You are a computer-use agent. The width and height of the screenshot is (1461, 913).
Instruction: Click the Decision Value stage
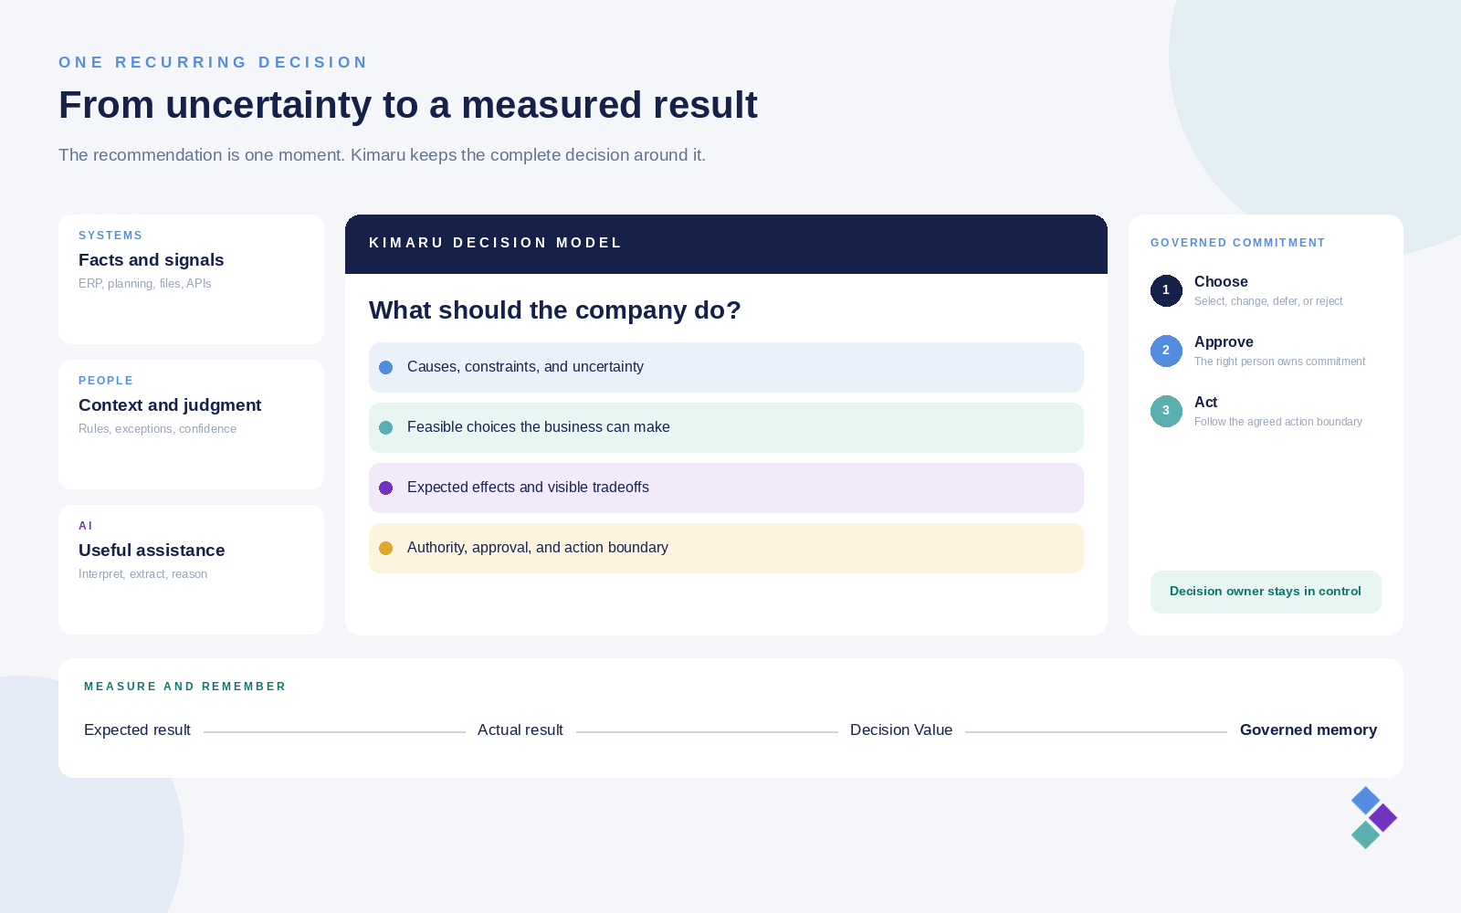(x=901, y=730)
